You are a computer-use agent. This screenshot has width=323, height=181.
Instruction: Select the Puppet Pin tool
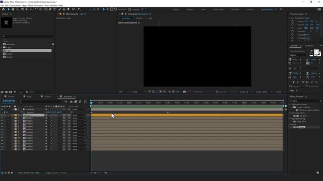coord(79,9)
